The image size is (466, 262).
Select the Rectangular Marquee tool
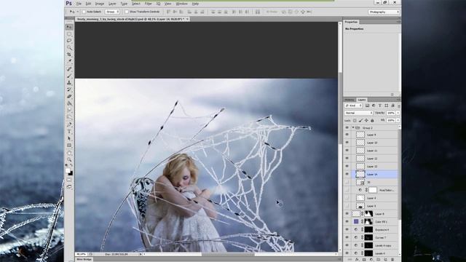pos(69,34)
